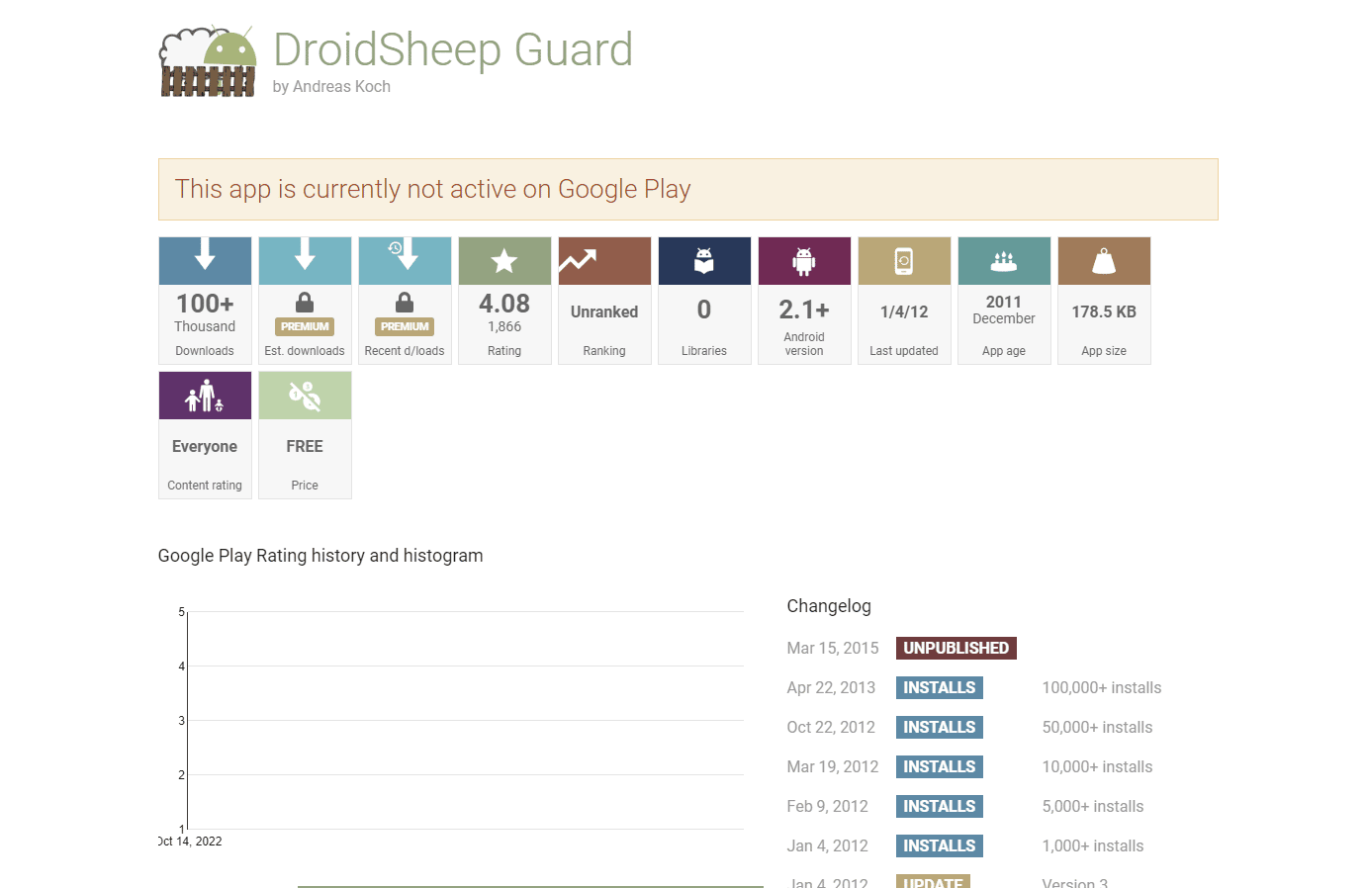Click the Recent d/loads padlock icon

(405, 303)
